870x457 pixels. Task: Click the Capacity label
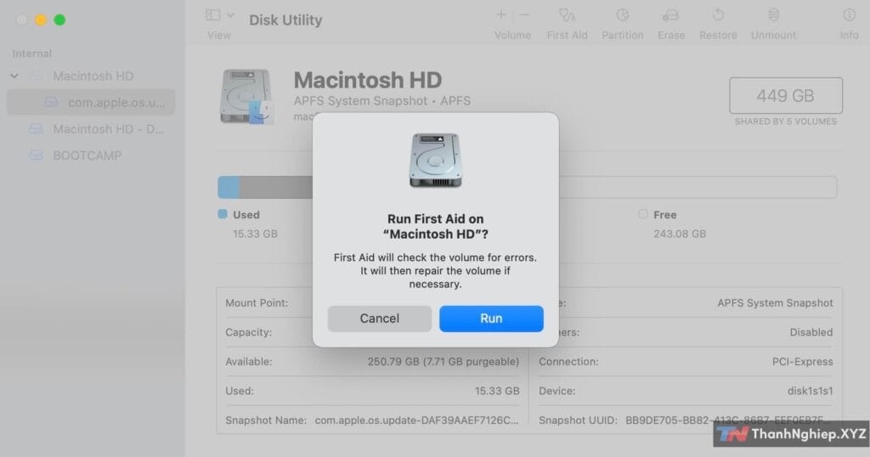click(249, 332)
